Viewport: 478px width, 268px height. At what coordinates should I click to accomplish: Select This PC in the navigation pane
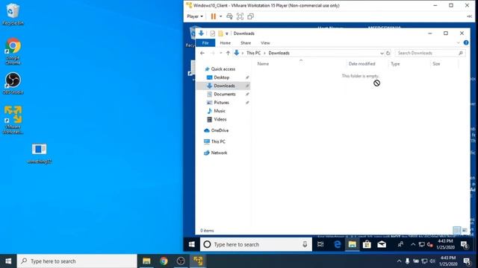pos(218,141)
